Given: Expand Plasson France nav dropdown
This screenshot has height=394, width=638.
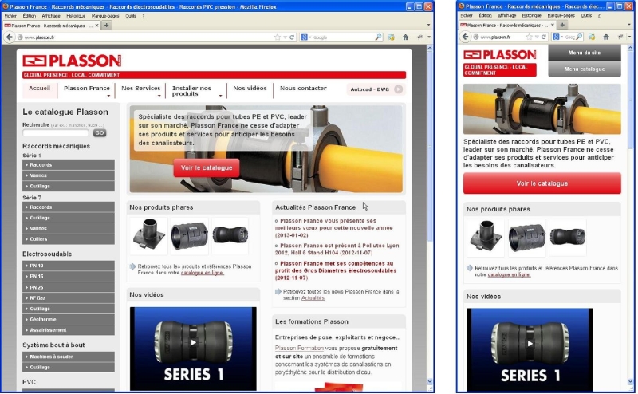Looking at the screenshot, I should pyautogui.click(x=108, y=96).
